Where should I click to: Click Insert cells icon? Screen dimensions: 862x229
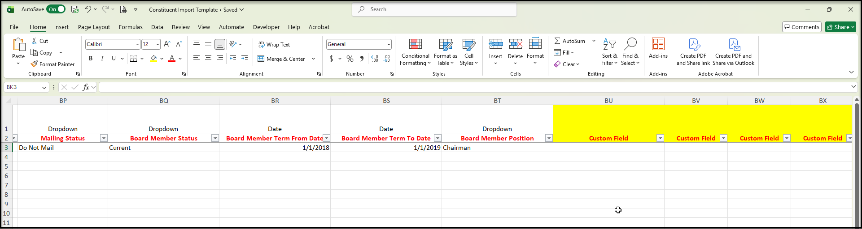click(x=496, y=44)
